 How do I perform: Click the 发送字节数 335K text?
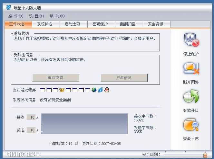pos(145,130)
